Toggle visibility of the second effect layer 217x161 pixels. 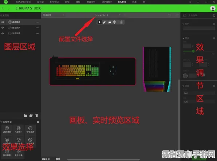point(3,28)
